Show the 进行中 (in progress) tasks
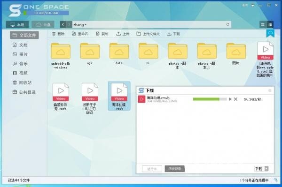Viewport: 282px width, 187px height. pos(152,169)
